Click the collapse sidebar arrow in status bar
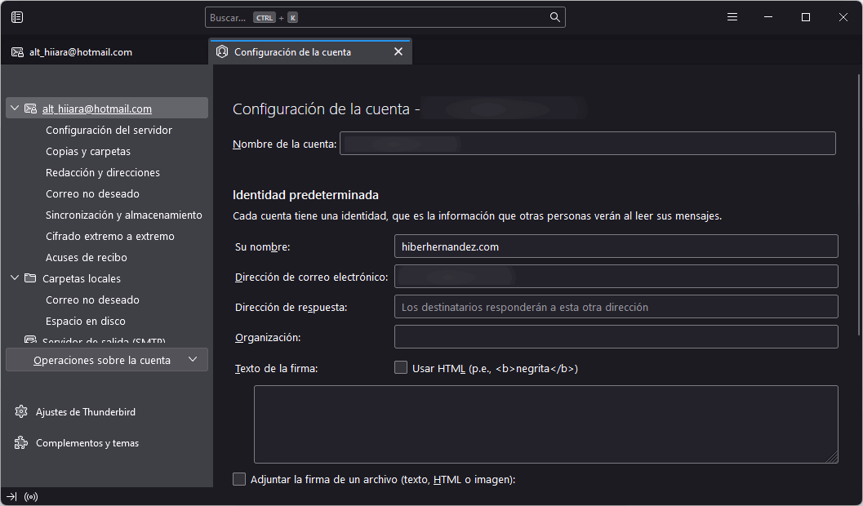 click(x=11, y=496)
